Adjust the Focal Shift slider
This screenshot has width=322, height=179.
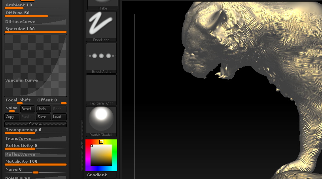coord(20,101)
